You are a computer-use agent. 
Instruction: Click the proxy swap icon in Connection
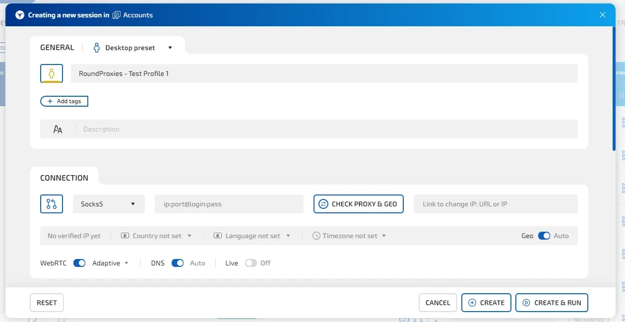pyautogui.click(x=52, y=204)
